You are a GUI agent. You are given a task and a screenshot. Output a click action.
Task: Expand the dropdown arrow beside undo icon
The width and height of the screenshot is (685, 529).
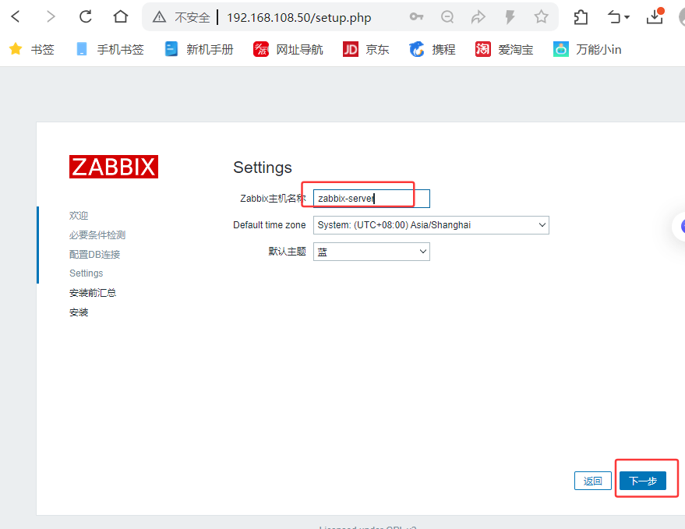627,17
